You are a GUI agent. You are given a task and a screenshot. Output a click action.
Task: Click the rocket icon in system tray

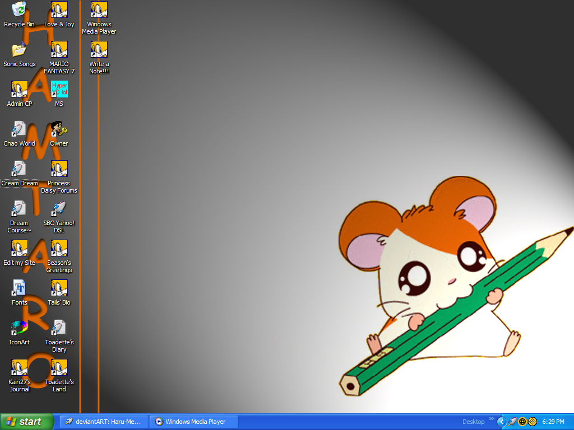pos(512,422)
